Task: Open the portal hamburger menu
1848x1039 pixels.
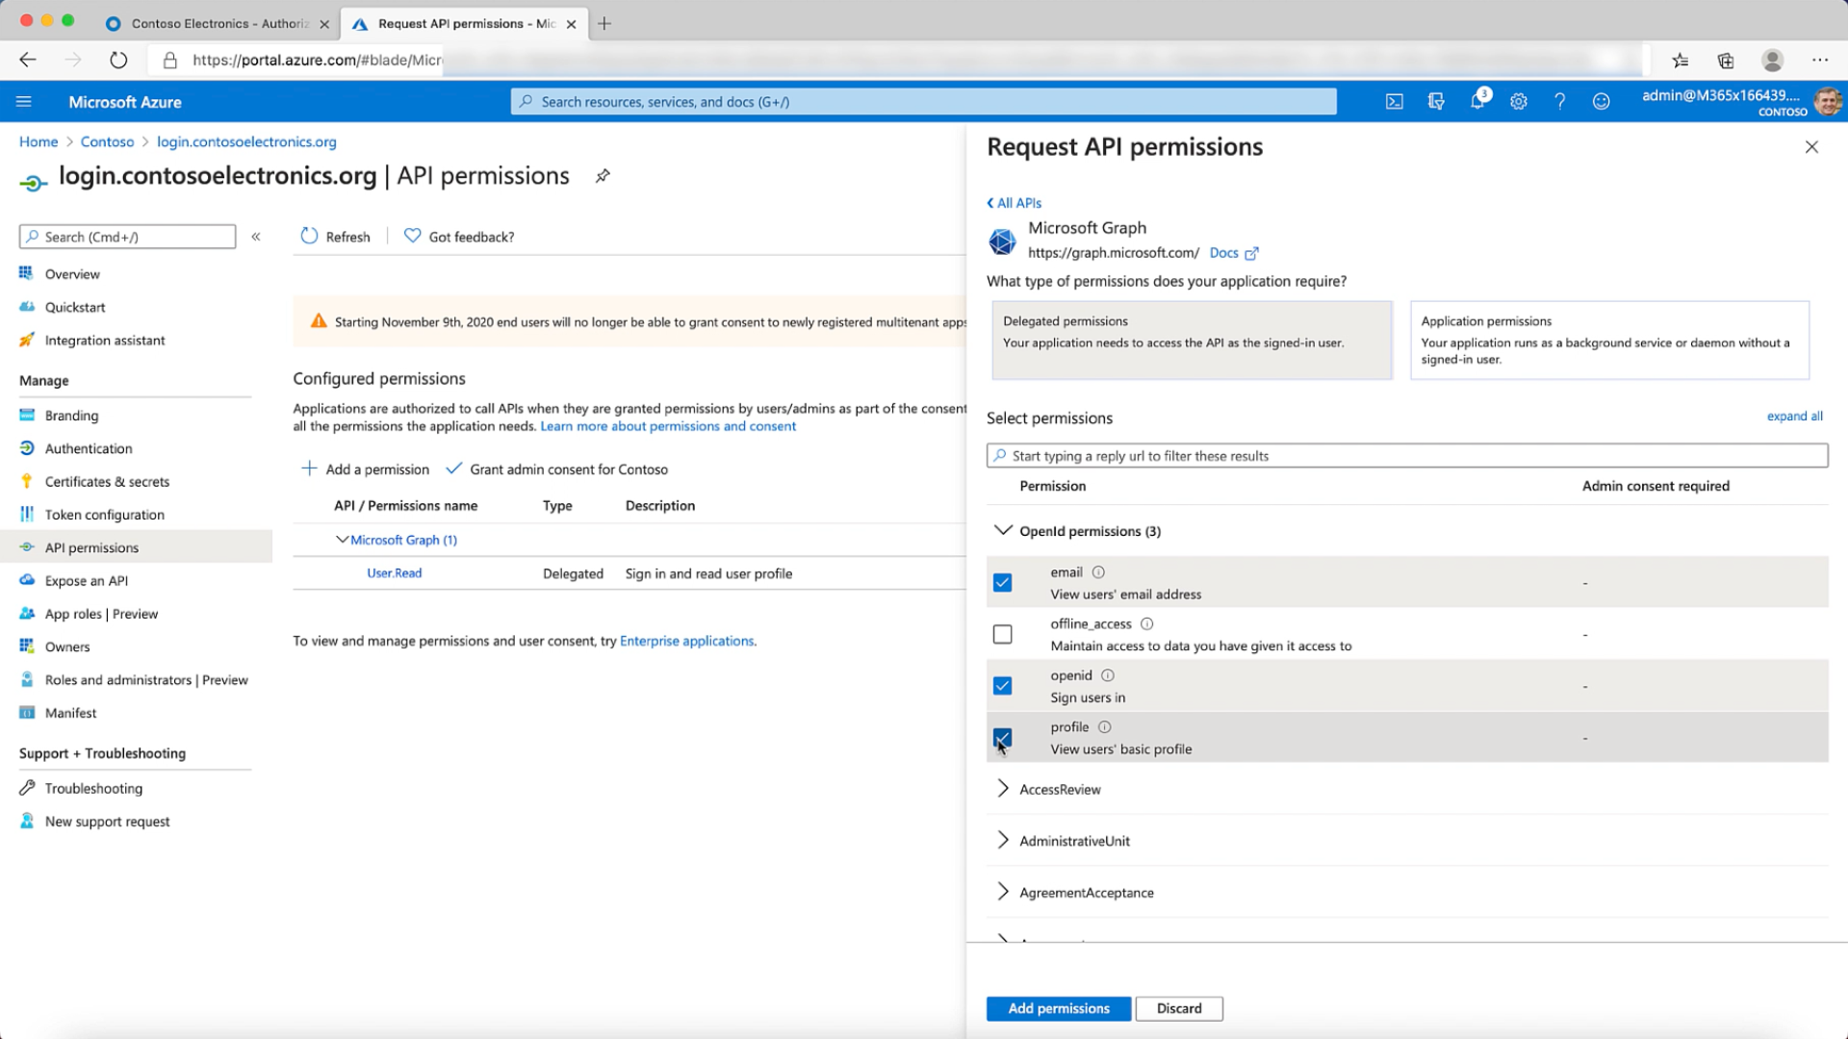Action: 24,102
